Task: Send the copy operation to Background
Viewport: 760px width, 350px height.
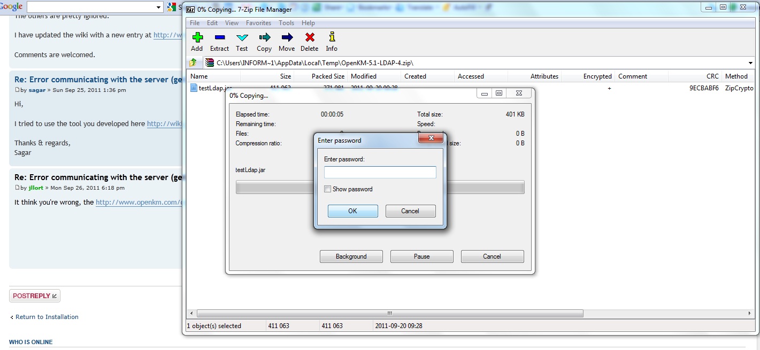Action: tap(351, 256)
